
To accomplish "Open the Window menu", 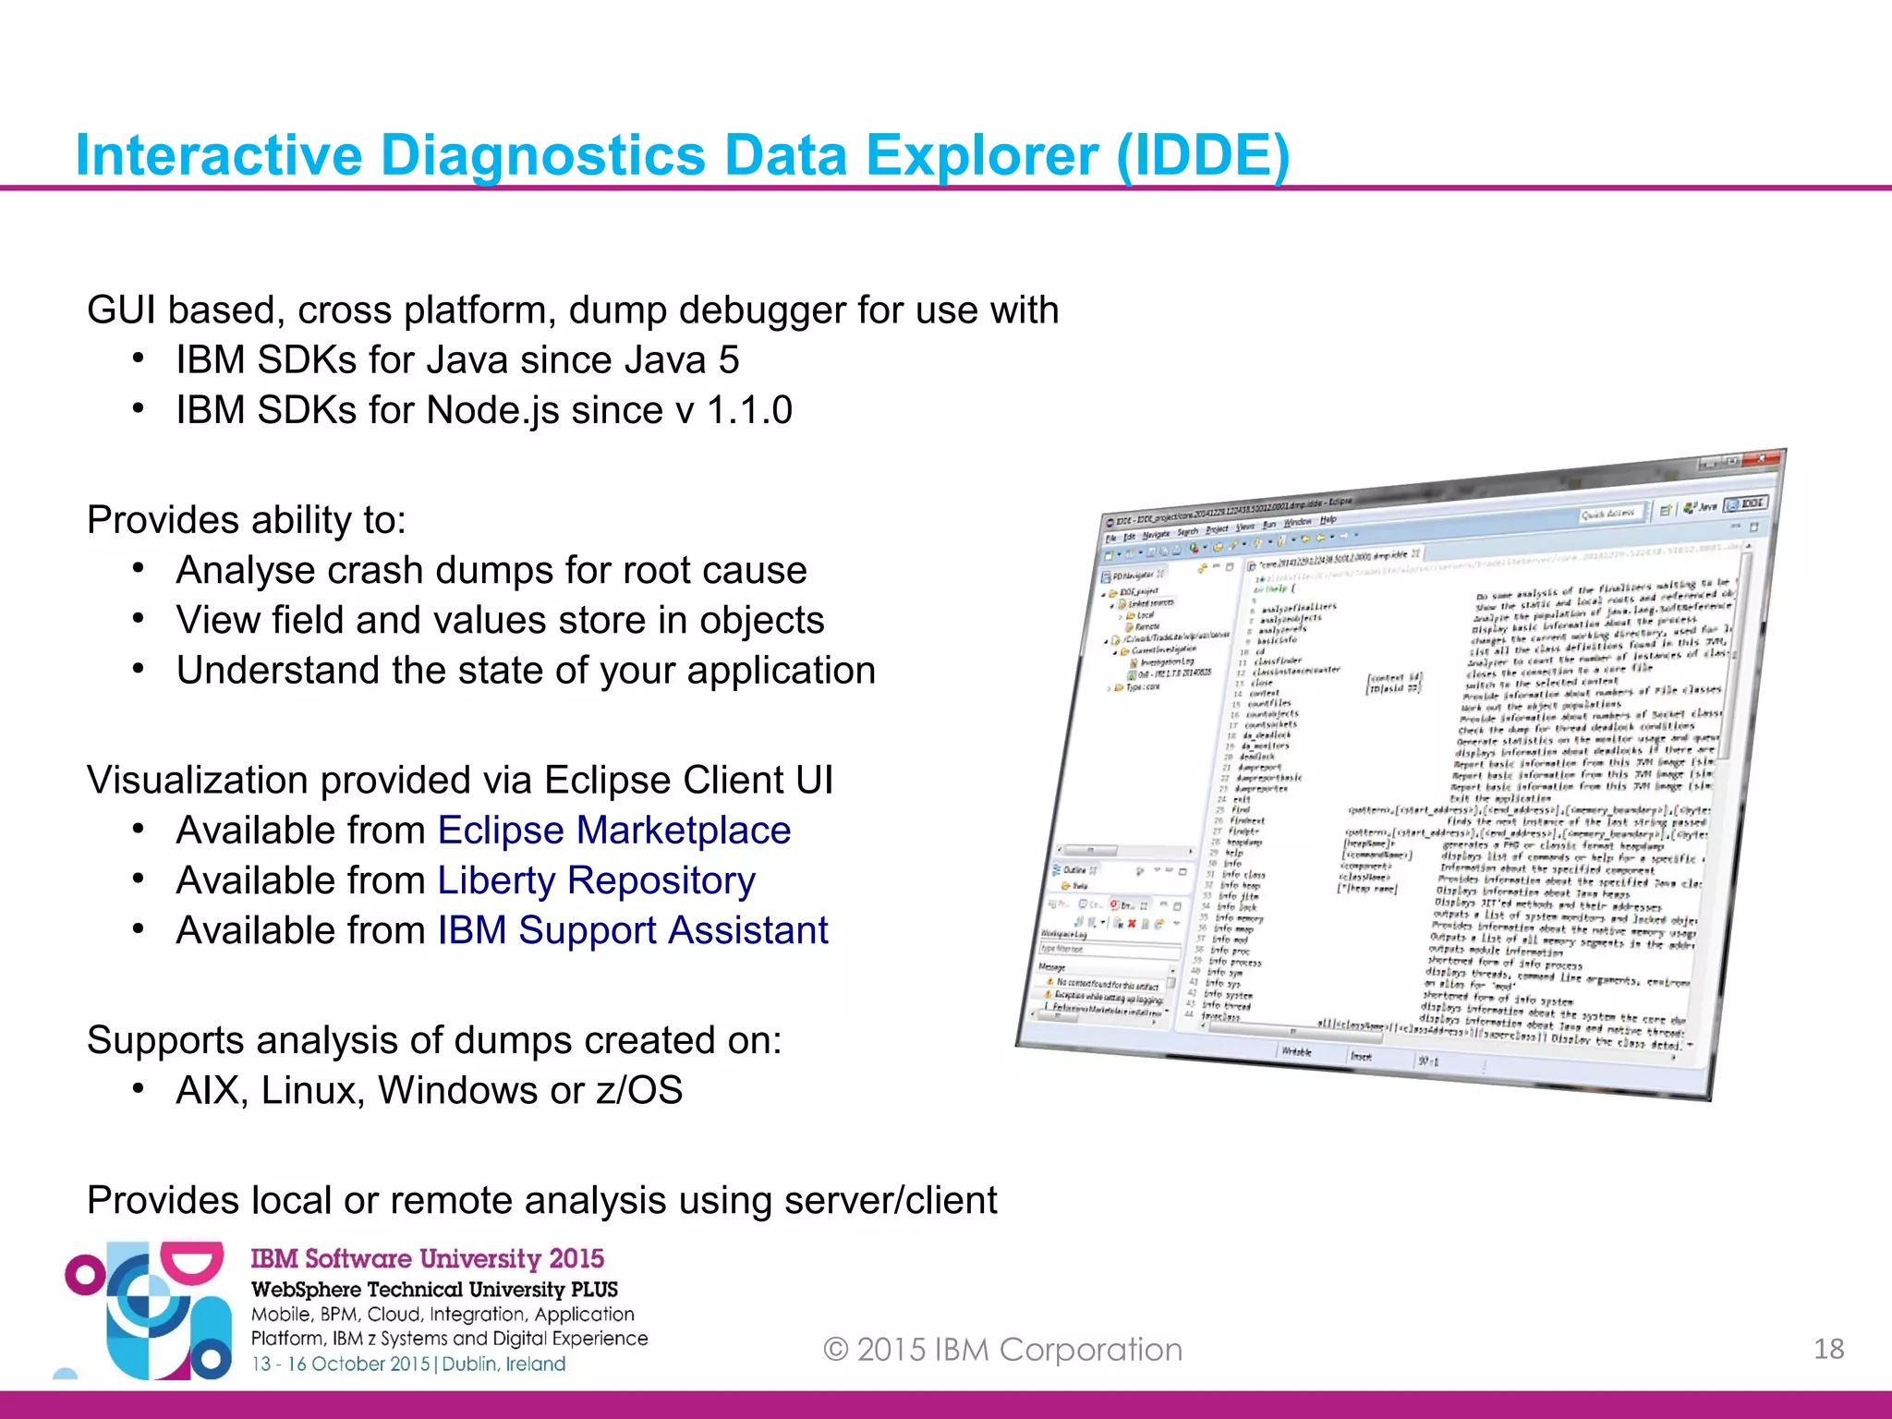I will pyautogui.click(x=1297, y=522).
